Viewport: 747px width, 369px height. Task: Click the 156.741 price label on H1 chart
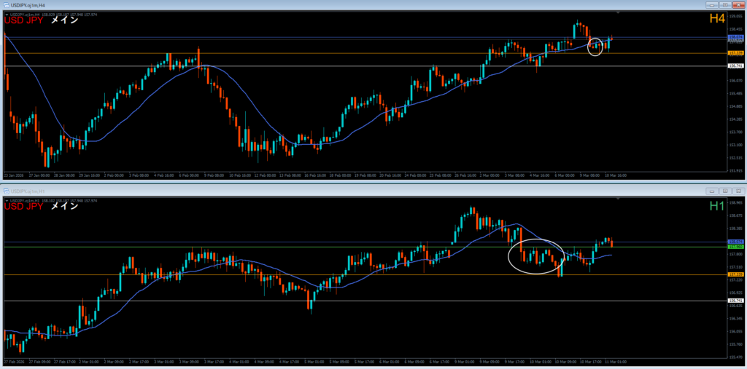click(735, 301)
